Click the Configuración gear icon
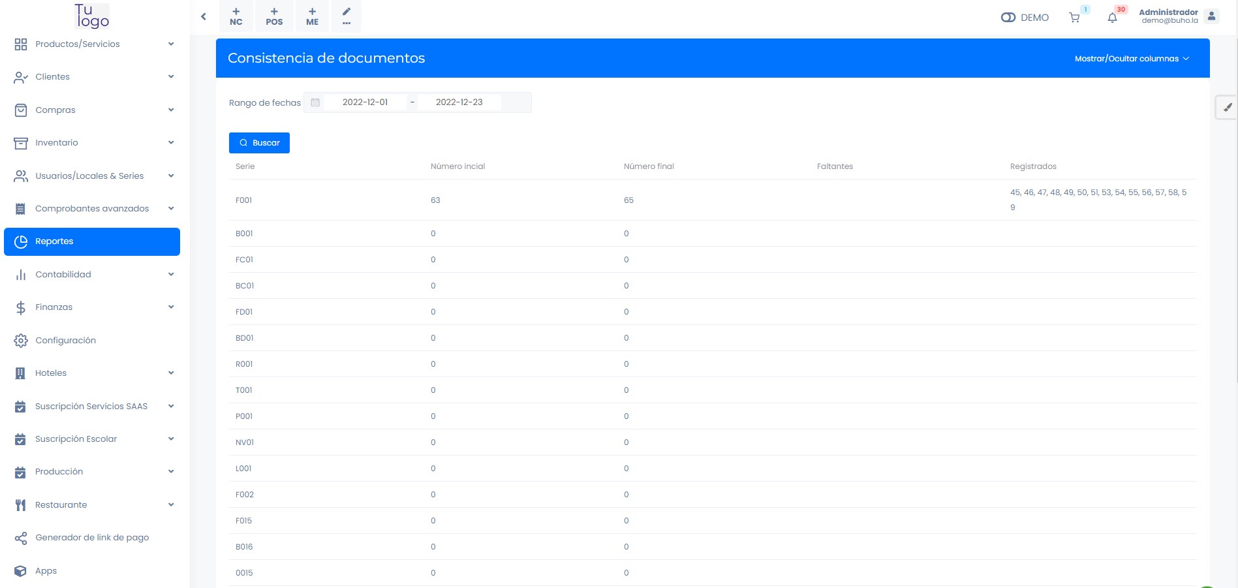This screenshot has width=1238, height=588. pos(21,341)
